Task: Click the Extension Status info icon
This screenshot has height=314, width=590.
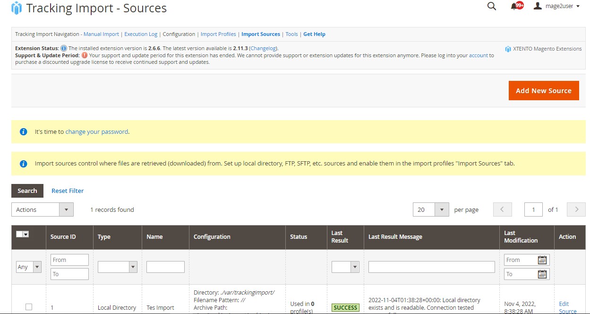Action: coord(64,48)
